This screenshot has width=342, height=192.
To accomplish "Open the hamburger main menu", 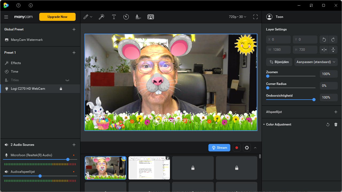I will pyautogui.click(x=6, y=17).
